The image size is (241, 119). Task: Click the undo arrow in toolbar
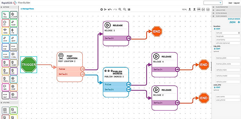110,9
